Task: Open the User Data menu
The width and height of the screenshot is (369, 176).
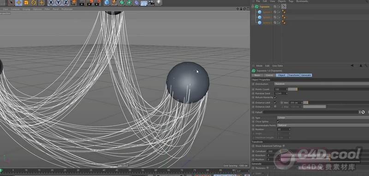Action: coord(278,66)
